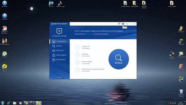The image size is (186, 105).
Task: Open the red gift icon in 360 title bar
Action: click(119, 24)
